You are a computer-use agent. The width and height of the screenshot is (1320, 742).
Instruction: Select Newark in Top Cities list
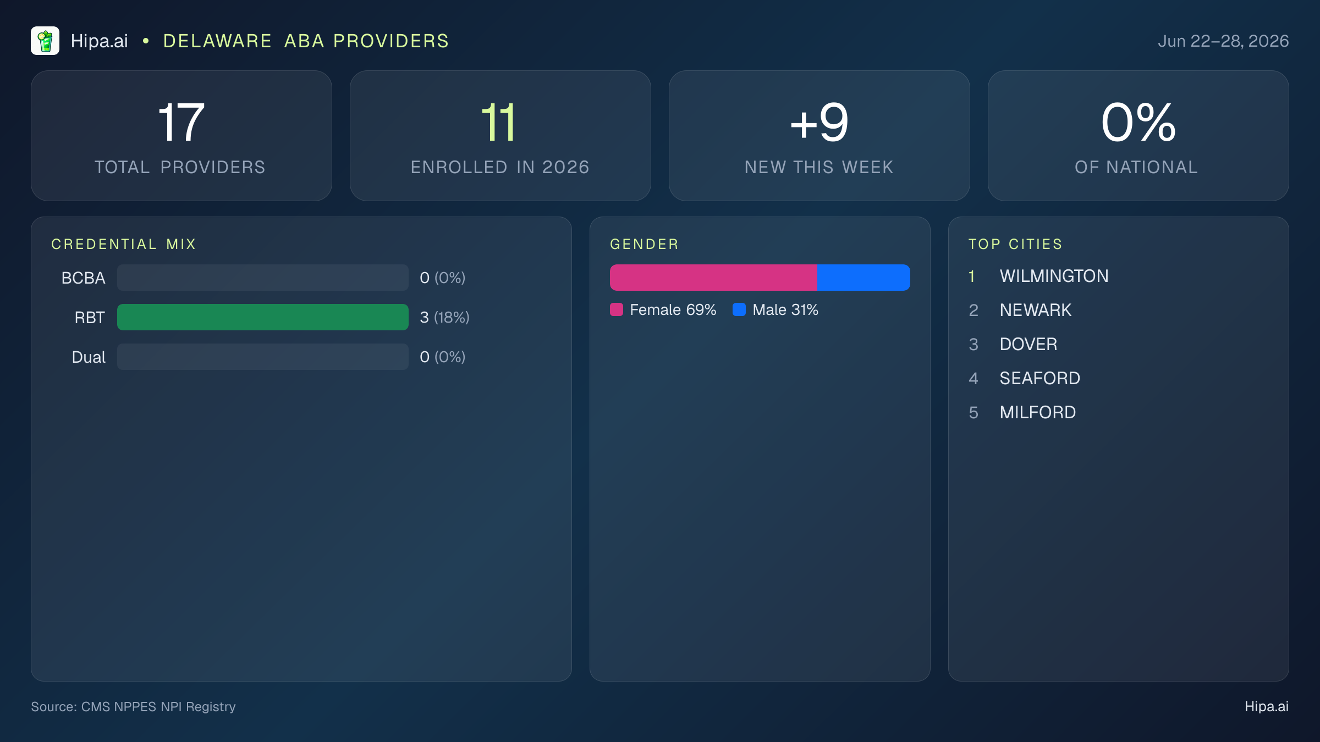[1035, 310]
